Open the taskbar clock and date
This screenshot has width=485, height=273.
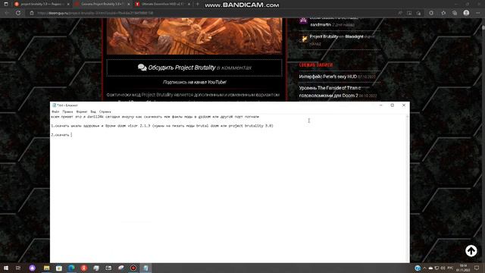coord(463,268)
